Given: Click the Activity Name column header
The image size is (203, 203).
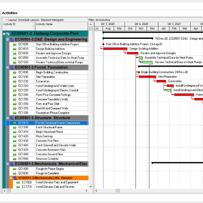Looking at the screenshot, I should coord(62,26).
